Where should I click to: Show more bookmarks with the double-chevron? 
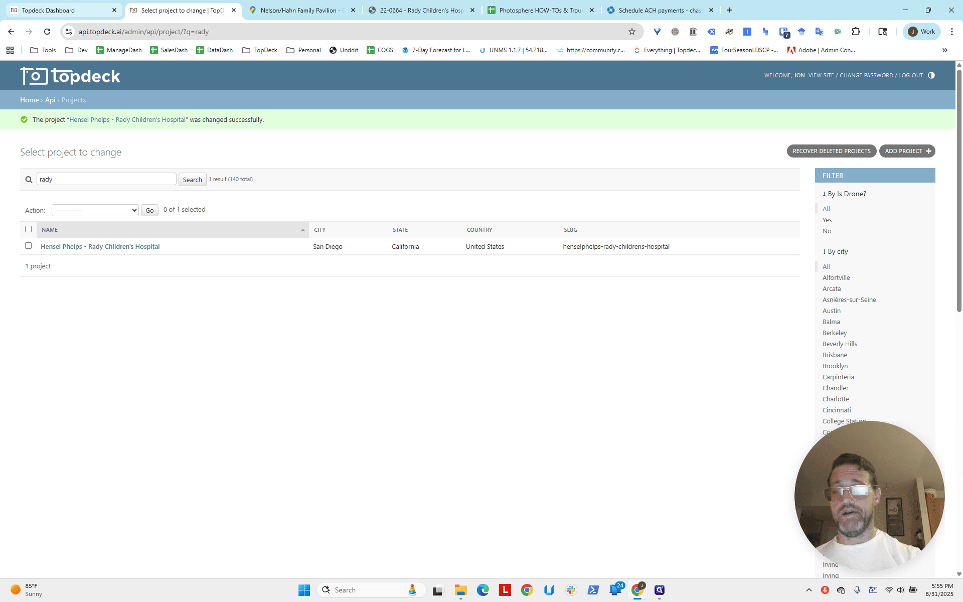coord(945,50)
